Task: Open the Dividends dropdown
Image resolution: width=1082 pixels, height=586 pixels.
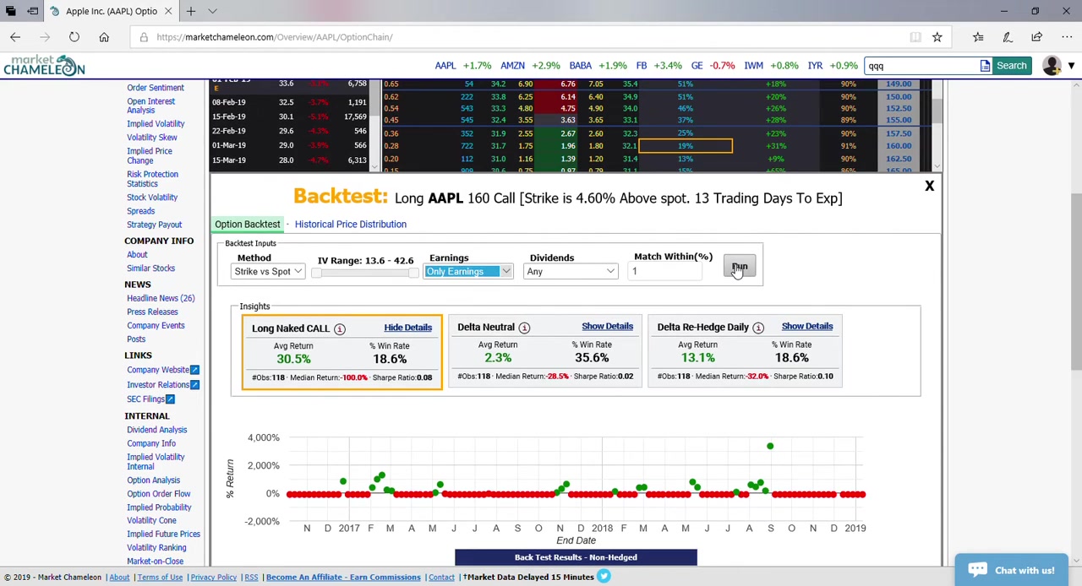Action: 571,272
